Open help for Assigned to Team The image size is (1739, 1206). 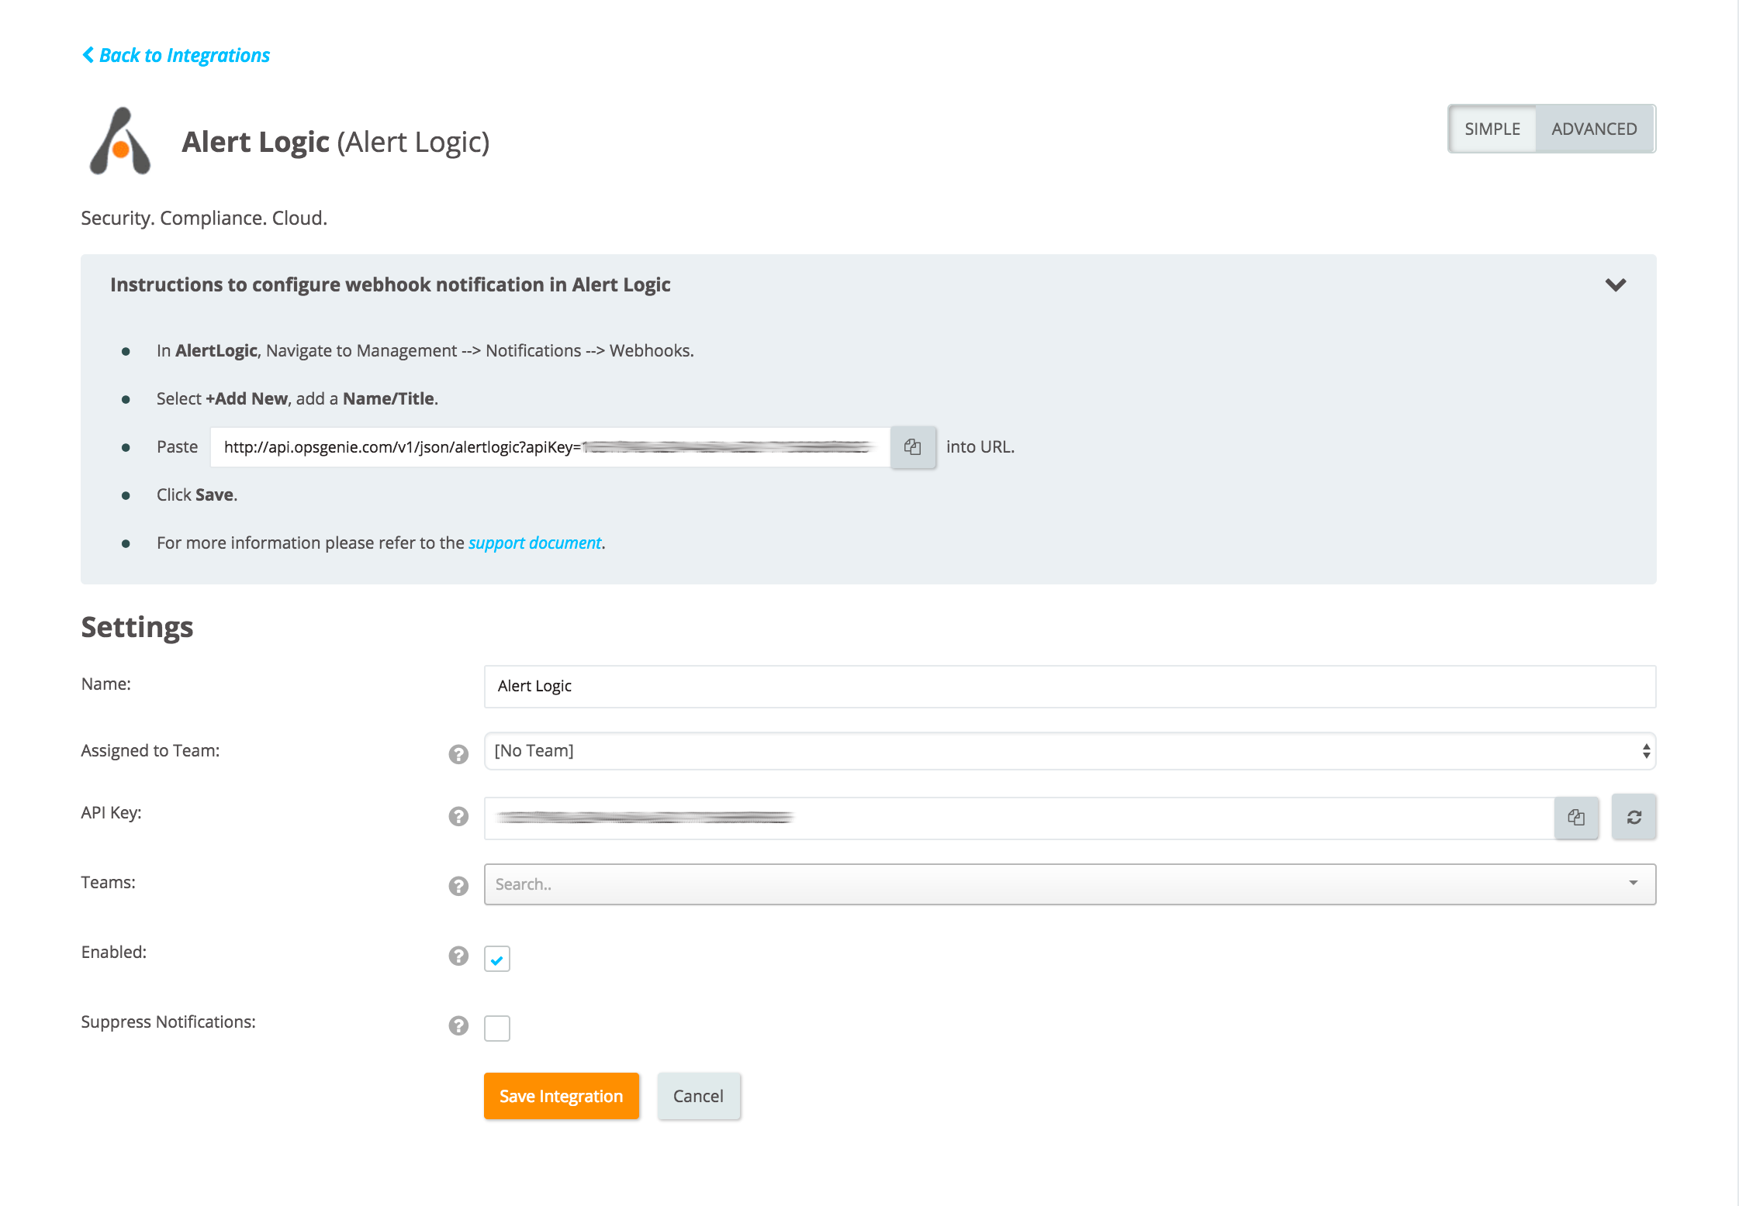click(x=458, y=754)
